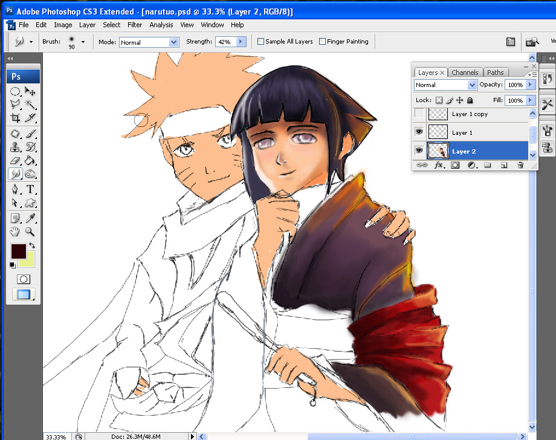Hide Layer 1 using its eye icon
Image resolution: width=556 pixels, height=440 pixels.
click(419, 132)
